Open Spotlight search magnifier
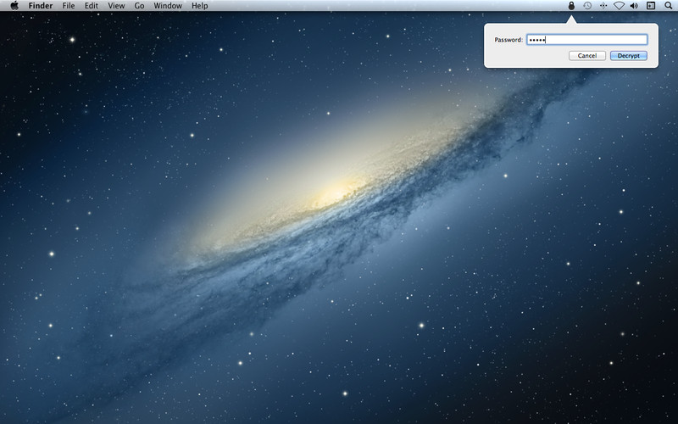 click(667, 6)
